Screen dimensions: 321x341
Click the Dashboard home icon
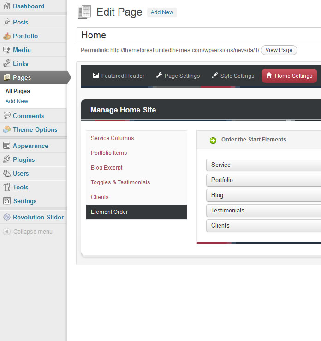[7, 6]
